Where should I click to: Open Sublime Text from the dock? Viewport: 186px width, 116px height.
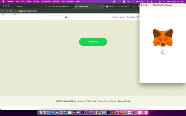pos(112,112)
